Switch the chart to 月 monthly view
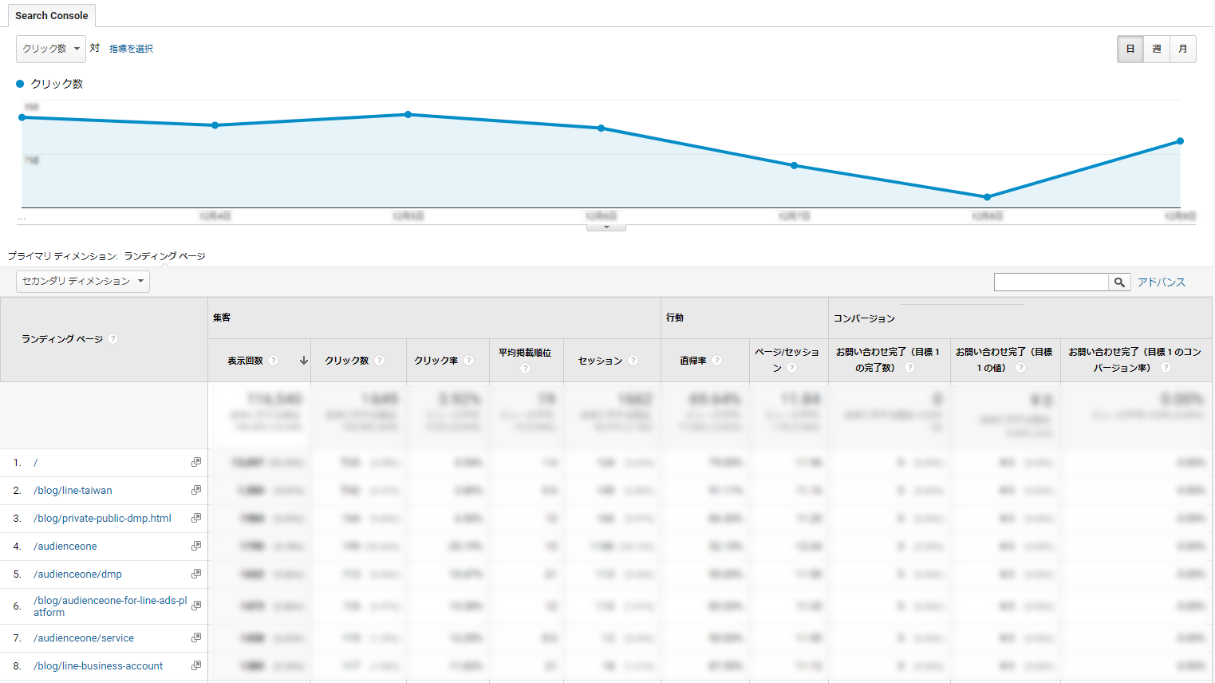 pos(1183,49)
